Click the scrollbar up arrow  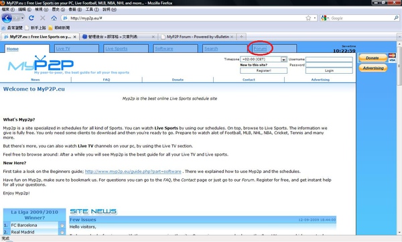point(399,44)
